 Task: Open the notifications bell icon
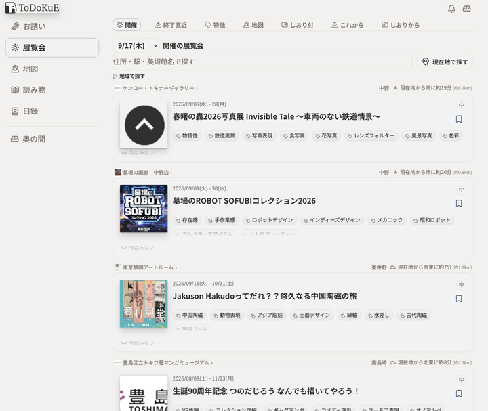(451, 9)
